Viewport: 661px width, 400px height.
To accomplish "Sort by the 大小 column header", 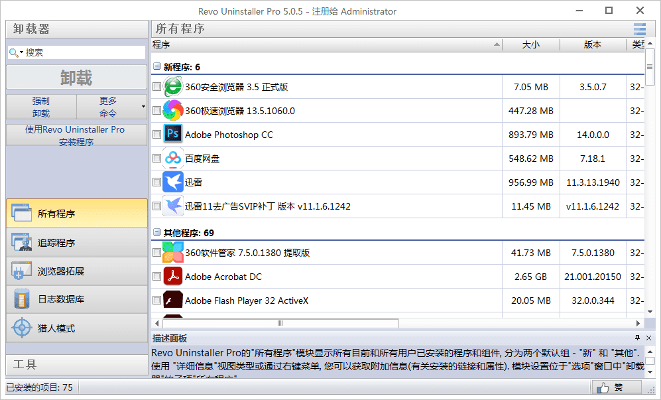I will 531,44.
